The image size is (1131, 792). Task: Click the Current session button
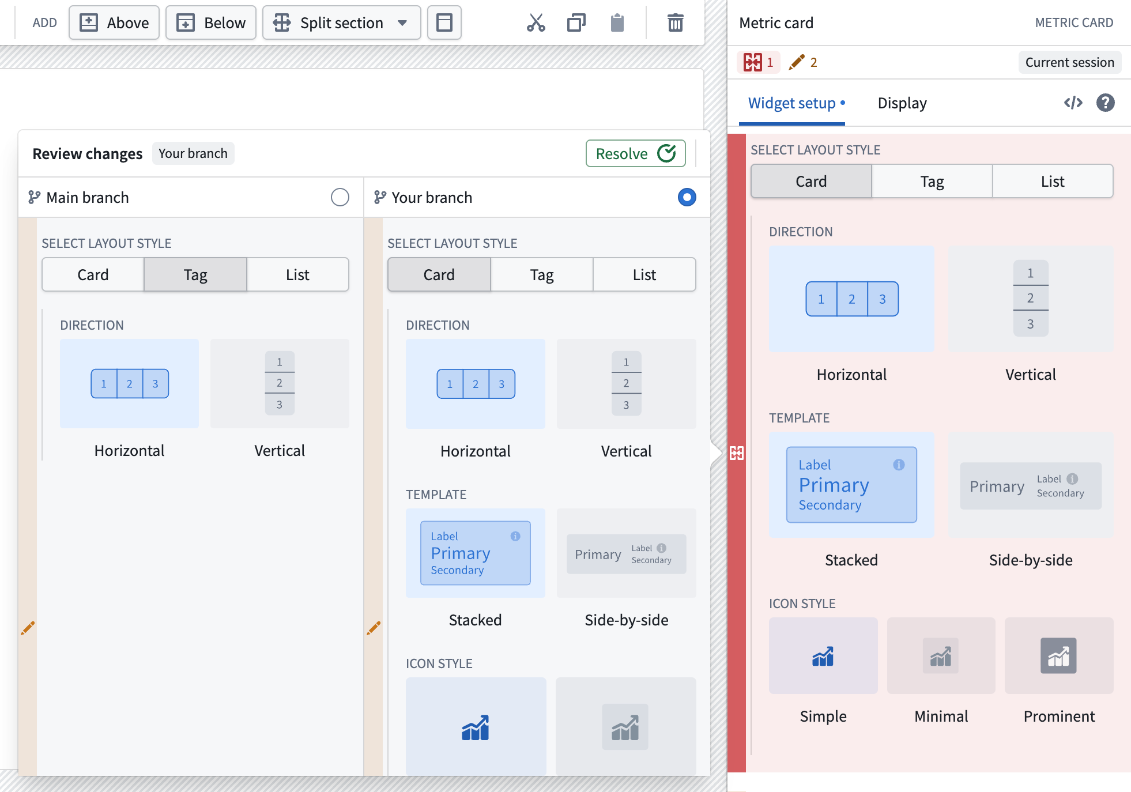[1069, 62]
